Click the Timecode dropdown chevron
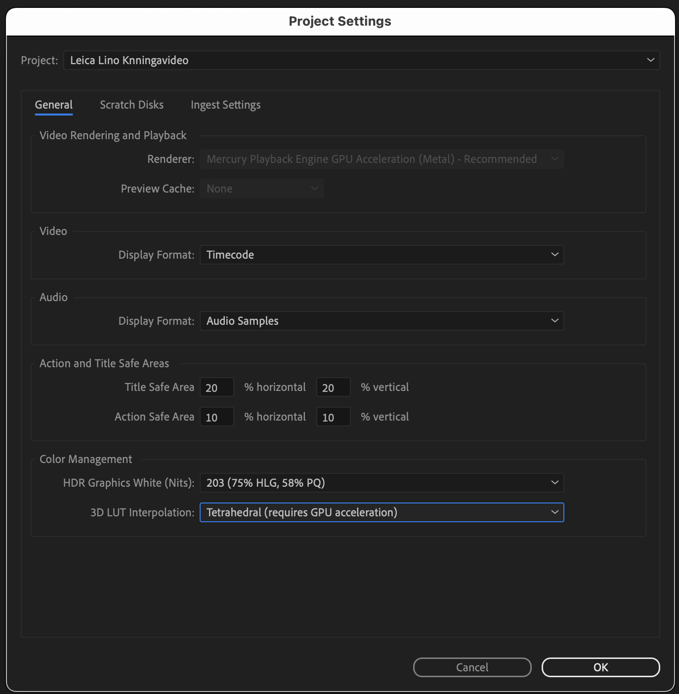The width and height of the screenshot is (679, 694). click(554, 255)
